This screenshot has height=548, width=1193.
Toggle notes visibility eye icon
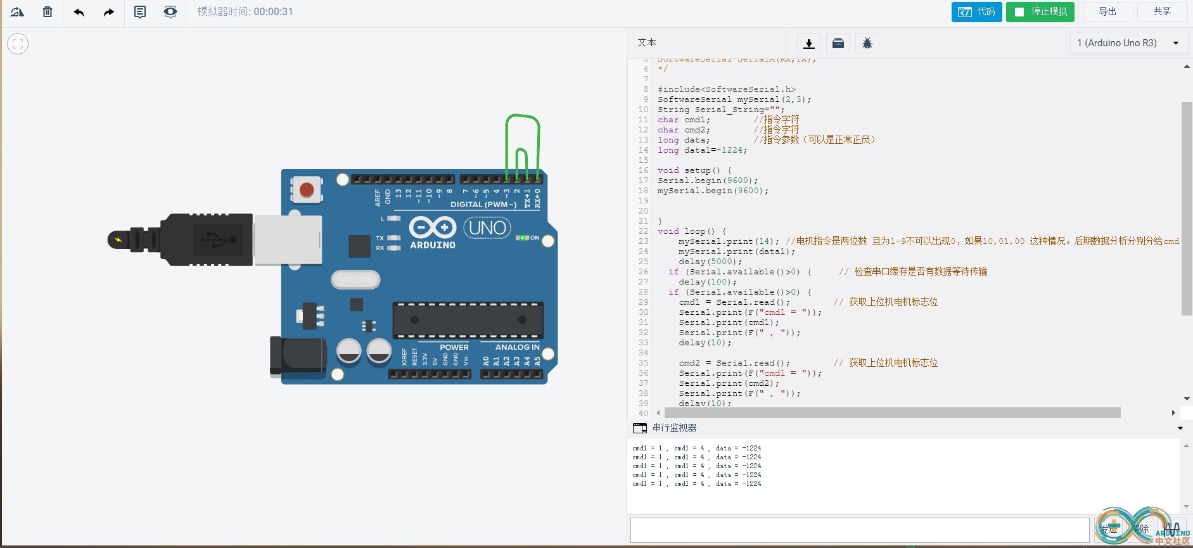coord(170,12)
